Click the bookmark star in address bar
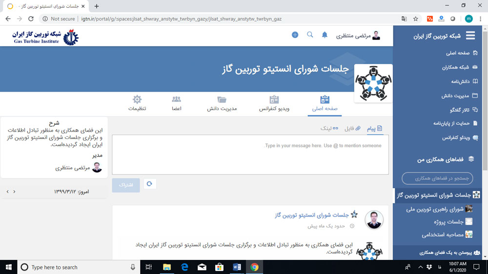This screenshot has height=274, width=488. [x=416, y=19]
